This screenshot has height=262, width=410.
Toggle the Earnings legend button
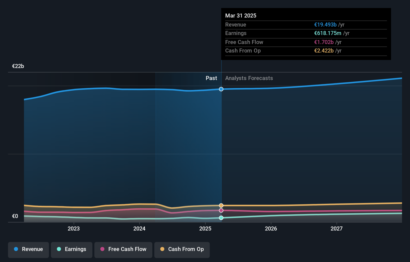tap(72, 250)
